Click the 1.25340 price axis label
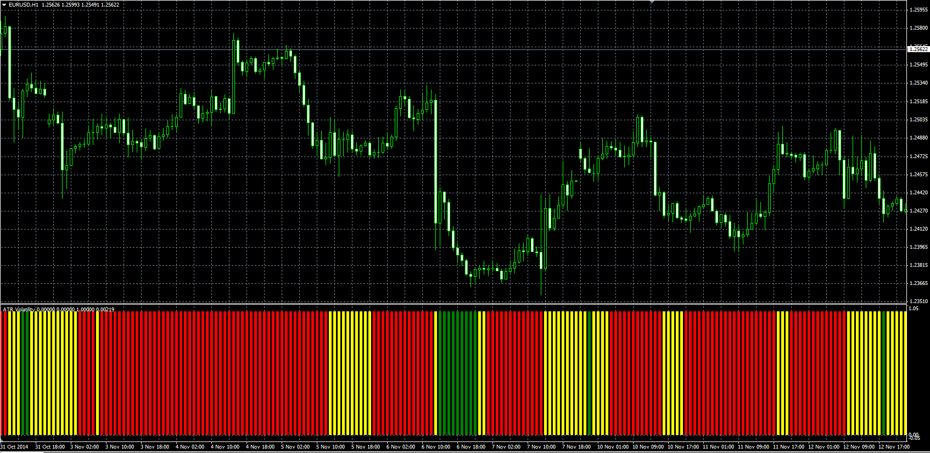This screenshot has width=930, height=453. coord(919,83)
